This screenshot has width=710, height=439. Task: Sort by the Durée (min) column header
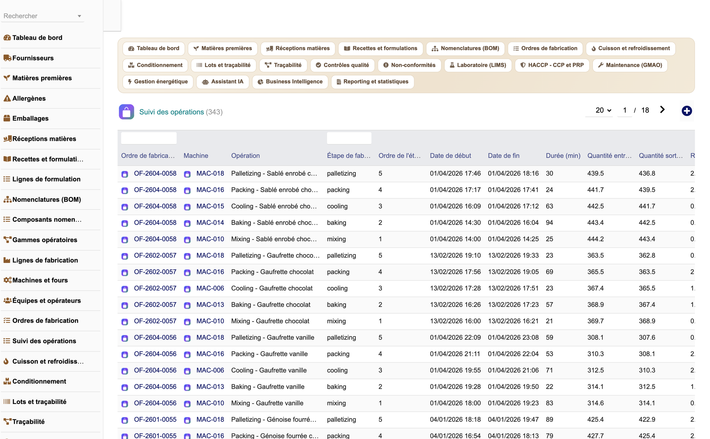point(563,156)
